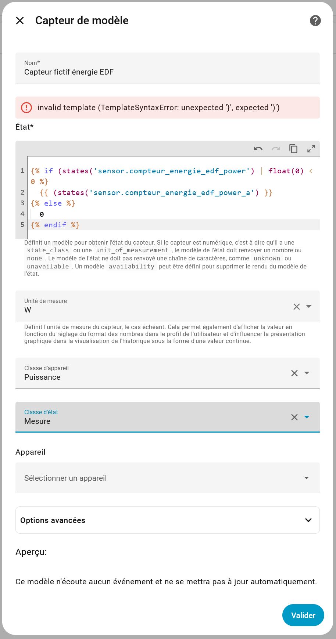Viewport: 336px width, 639px height.
Task: Clear the Unité de mesure value
Action: point(296,306)
